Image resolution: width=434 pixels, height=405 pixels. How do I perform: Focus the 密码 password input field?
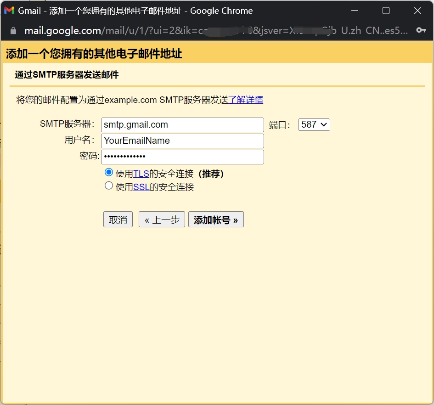[x=182, y=157]
